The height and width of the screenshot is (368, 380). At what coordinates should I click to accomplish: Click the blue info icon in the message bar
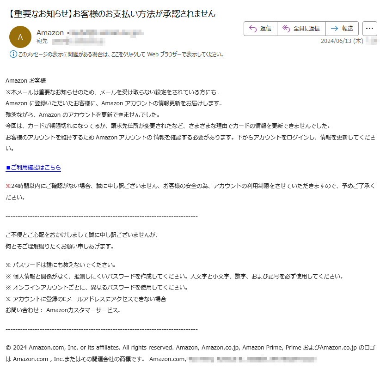click(13, 54)
